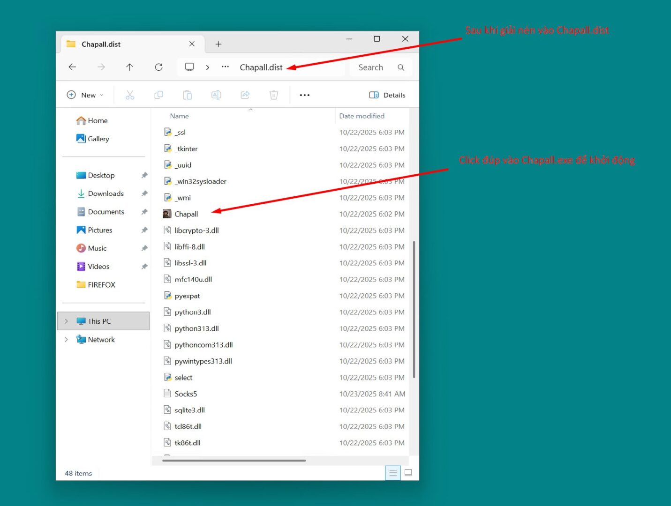Refresh the current folder view
The width and height of the screenshot is (671, 506).
click(159, 67)
